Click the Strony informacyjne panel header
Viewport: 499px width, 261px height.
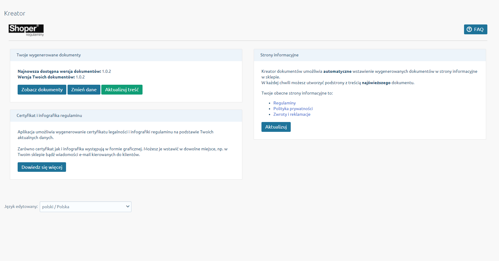370,55
